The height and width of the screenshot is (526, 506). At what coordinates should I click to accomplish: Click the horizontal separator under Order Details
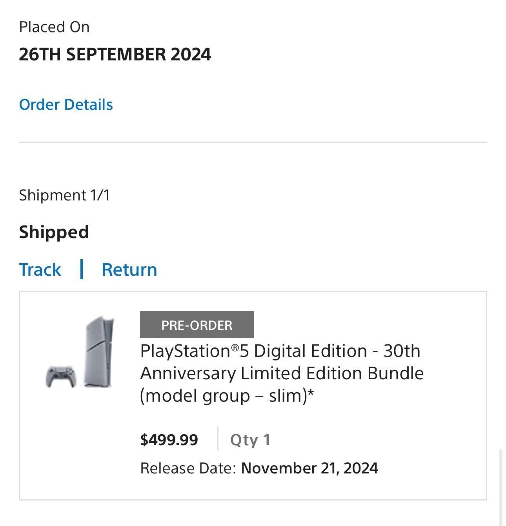pos(253,142)
